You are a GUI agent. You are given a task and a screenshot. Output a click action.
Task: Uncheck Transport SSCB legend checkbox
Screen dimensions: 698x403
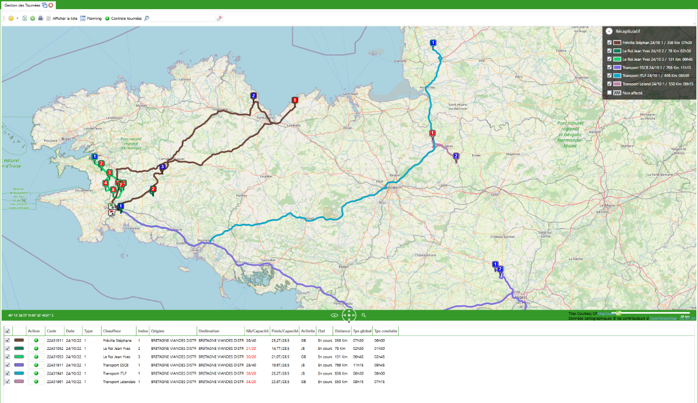[609, 67]
